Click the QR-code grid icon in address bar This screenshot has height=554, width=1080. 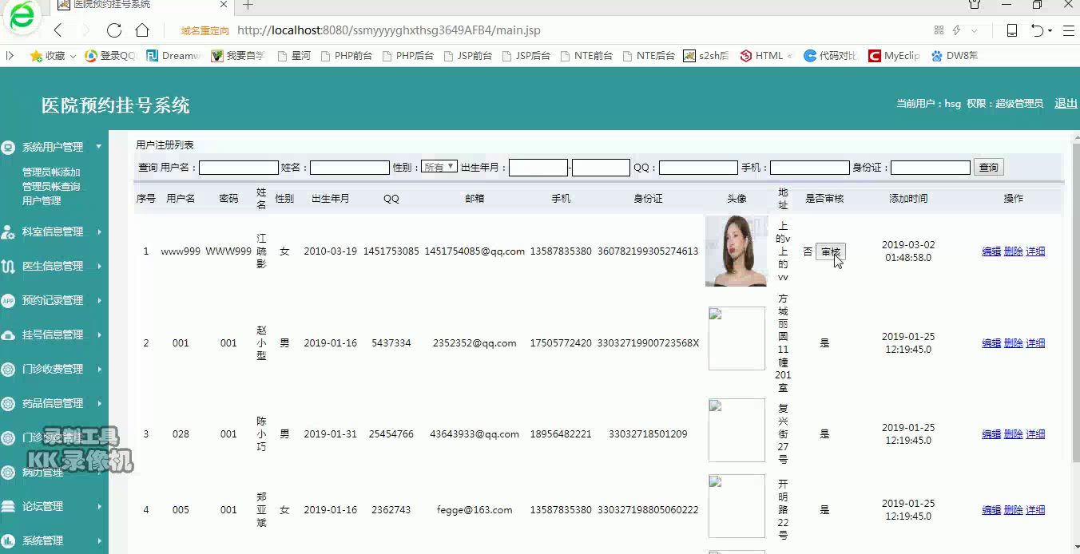[x=939, y=30]
